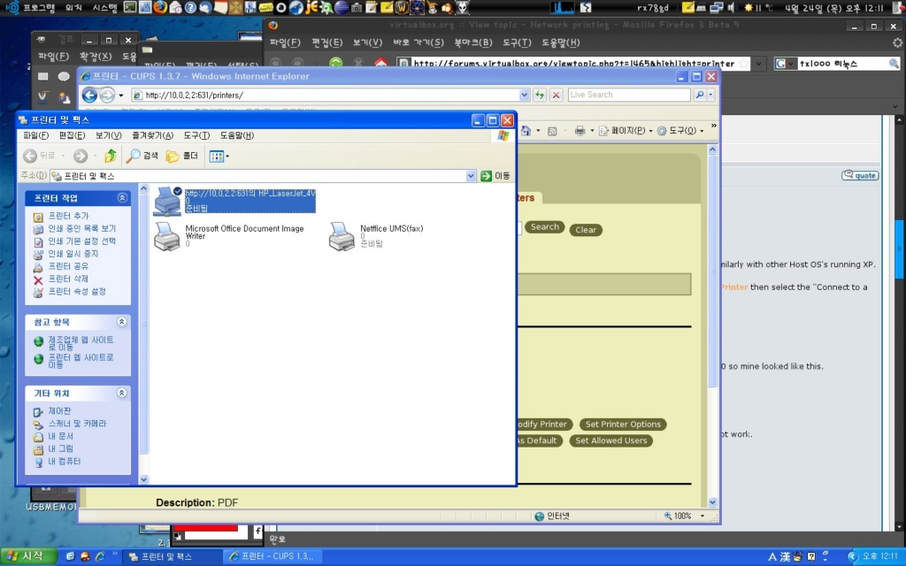Open the terminal icon in top panel

tap(130, 7)
